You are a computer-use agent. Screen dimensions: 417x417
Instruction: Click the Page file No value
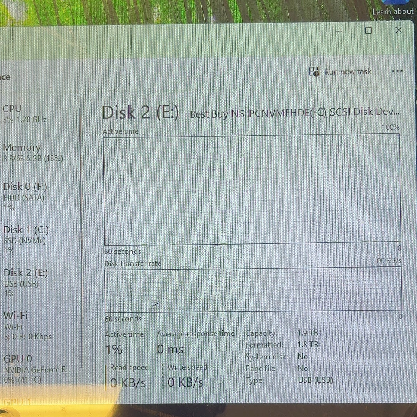tap(303, 368)
